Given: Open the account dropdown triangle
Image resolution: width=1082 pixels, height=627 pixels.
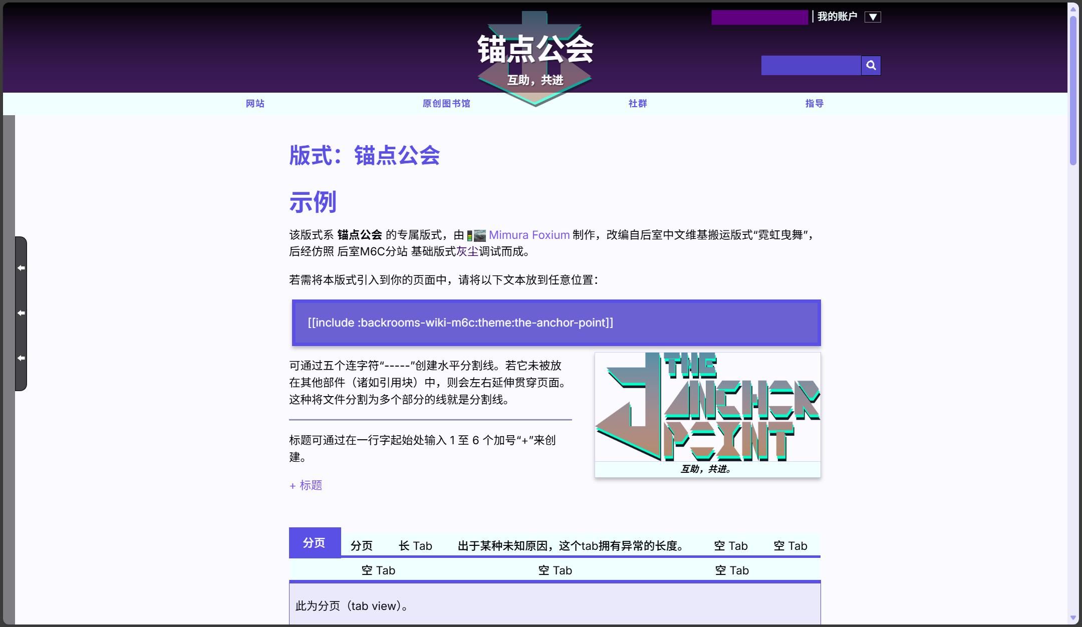Looking at the screenshot, I should [874, 17].
